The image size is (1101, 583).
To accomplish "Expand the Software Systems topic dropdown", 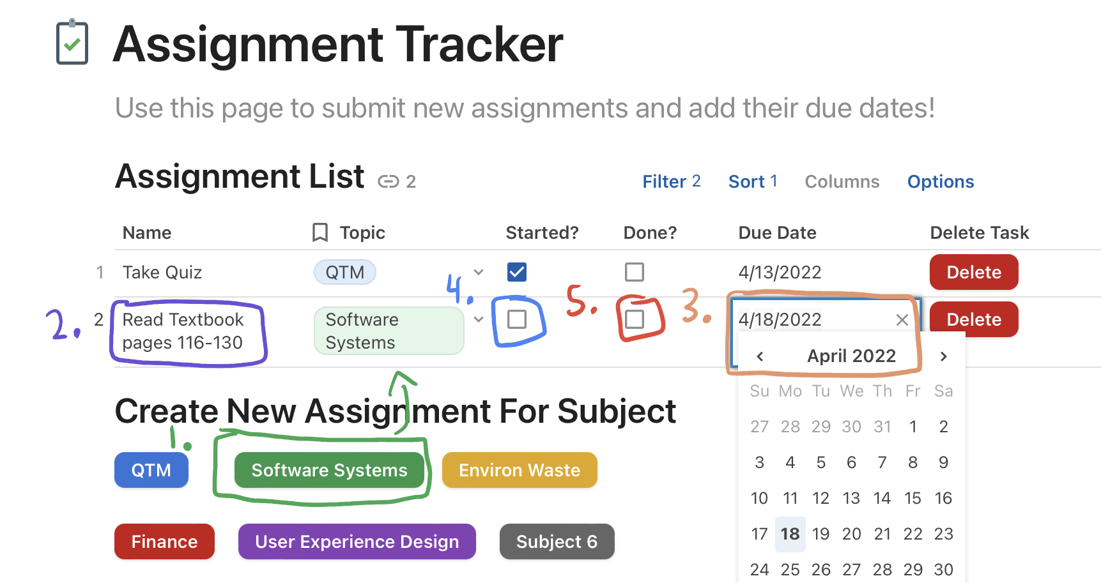I will (x=479, y=319).
